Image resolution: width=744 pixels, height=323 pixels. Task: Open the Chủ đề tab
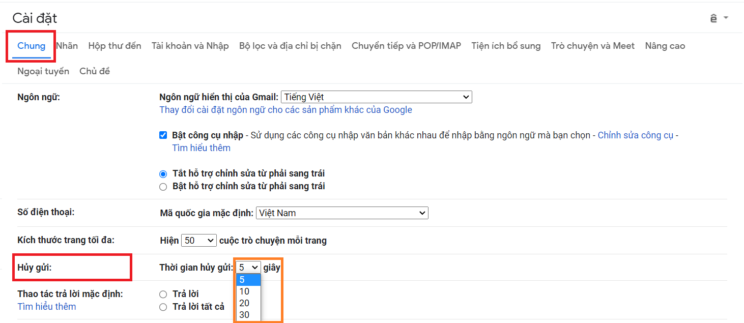[x=94, y=71]
